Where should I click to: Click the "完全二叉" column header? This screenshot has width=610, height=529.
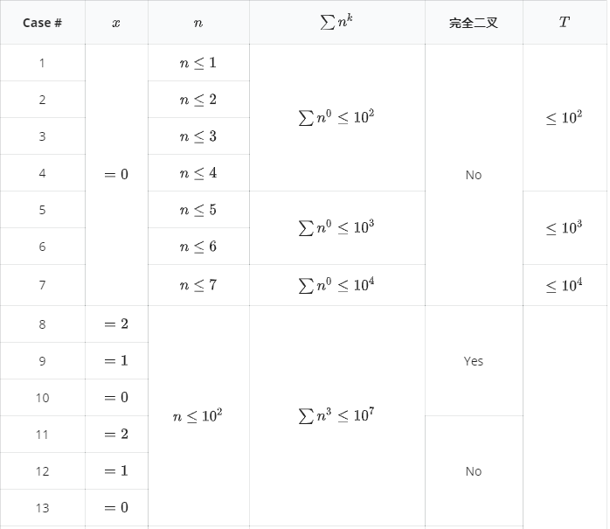(x=473, y=23)
